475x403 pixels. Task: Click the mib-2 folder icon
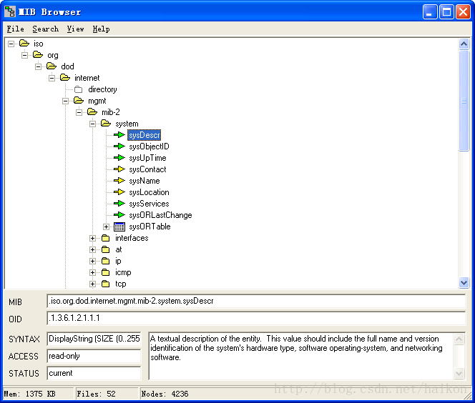tap(92, 112)
